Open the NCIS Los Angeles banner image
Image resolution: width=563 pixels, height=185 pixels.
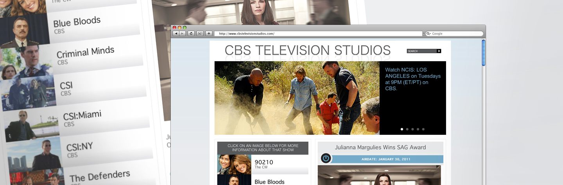tap(297, 98)
